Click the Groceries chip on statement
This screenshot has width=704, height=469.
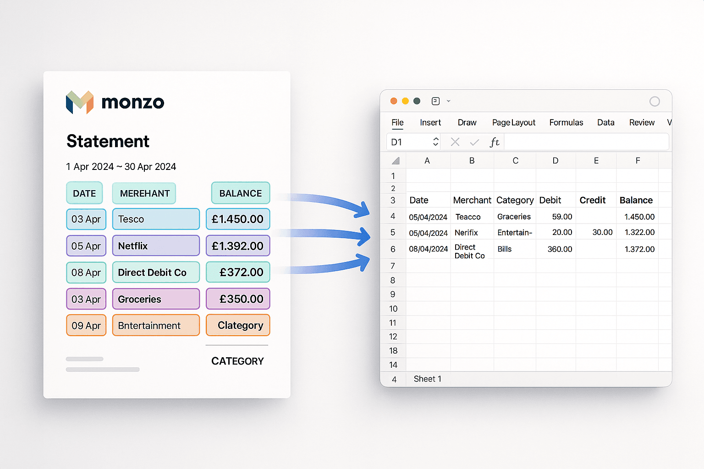(156, 299)
